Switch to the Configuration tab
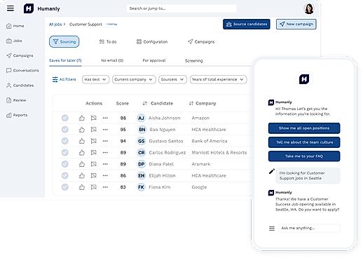Image resolution: width=363 pixels, height=258 pixels. pos(152,41)
